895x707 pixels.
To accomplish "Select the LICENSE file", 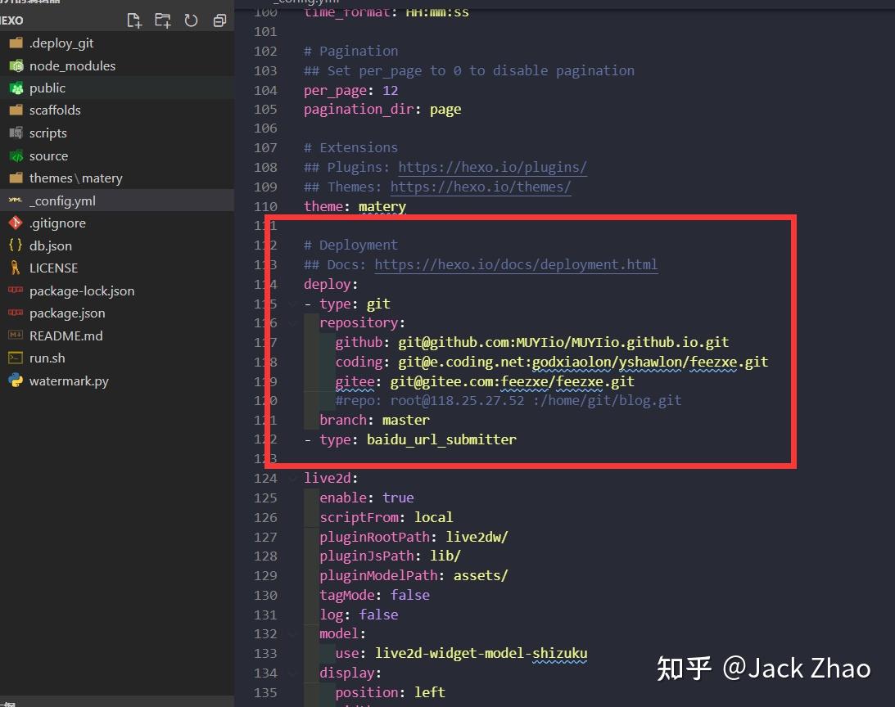I will coord(53,268).
